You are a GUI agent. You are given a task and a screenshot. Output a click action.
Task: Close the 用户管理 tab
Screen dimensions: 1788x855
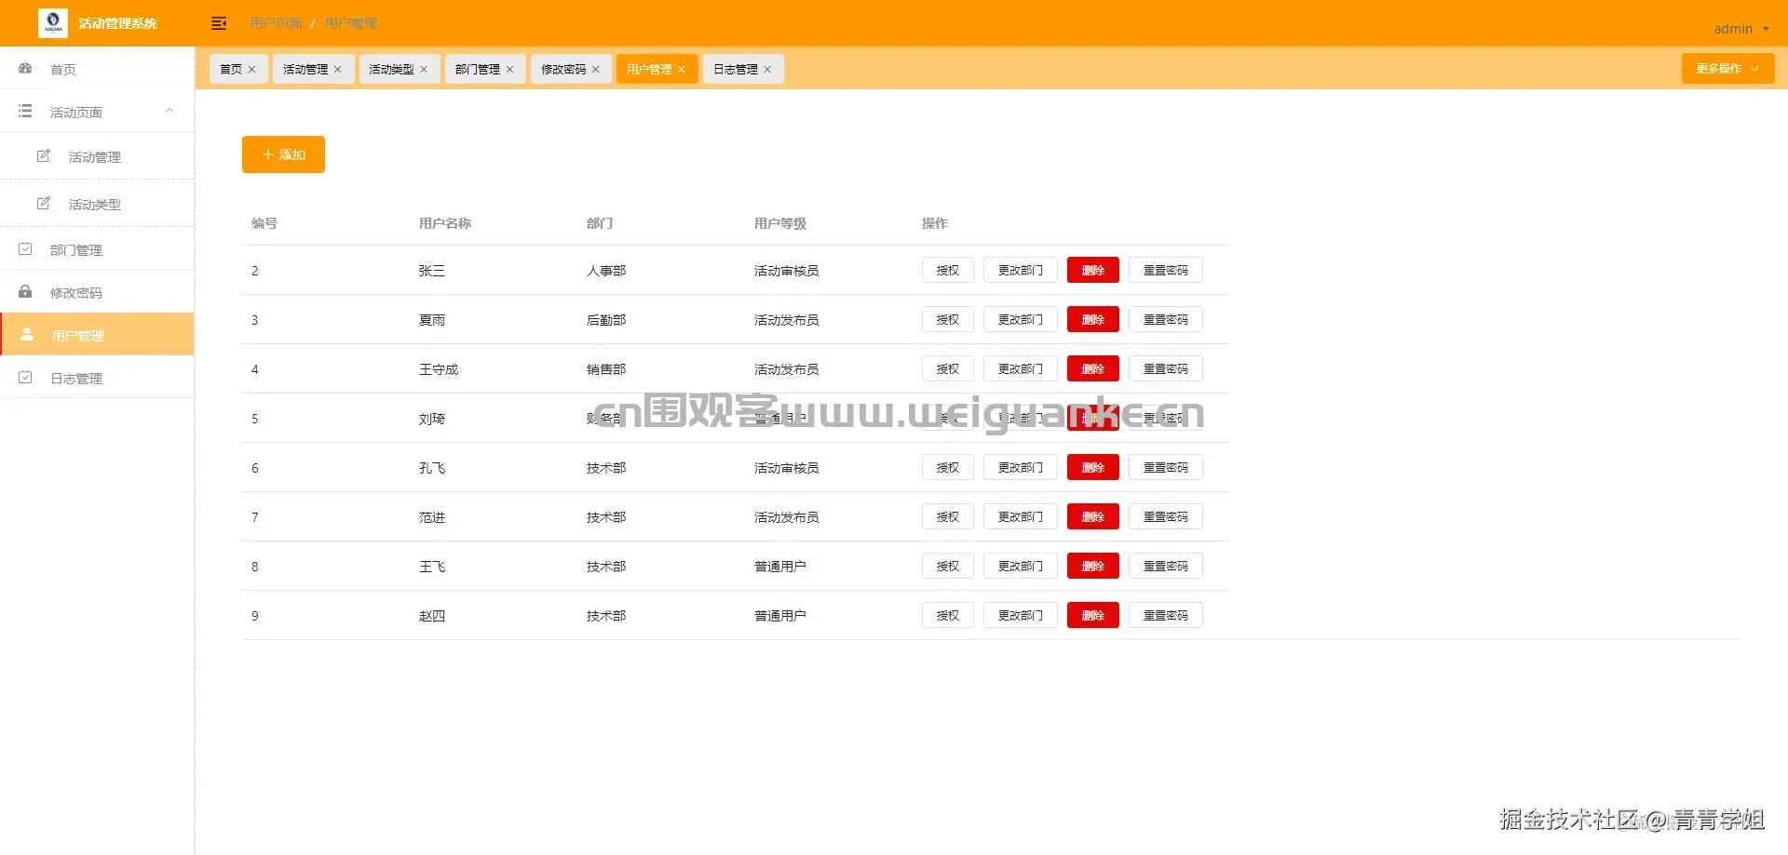click(682, 70)
